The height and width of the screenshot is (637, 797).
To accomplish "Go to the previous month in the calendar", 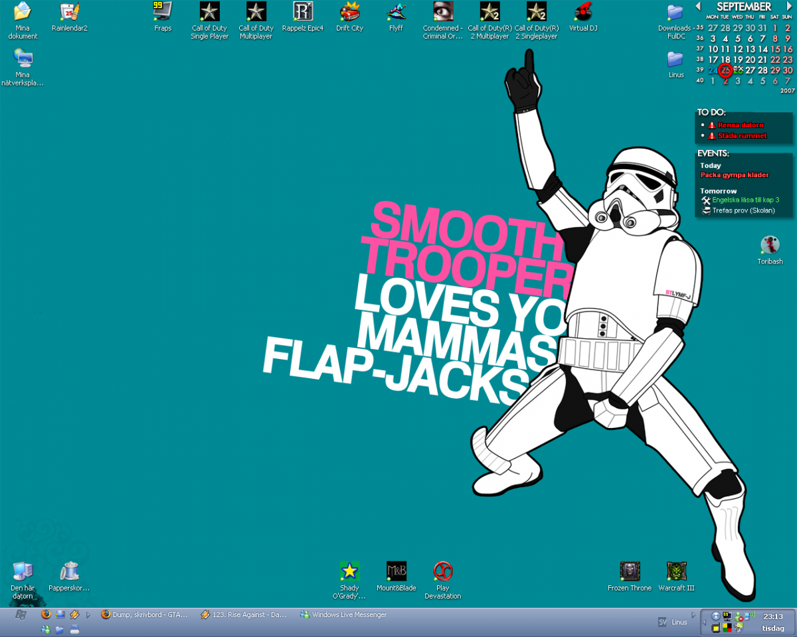I will click(698, 6).
